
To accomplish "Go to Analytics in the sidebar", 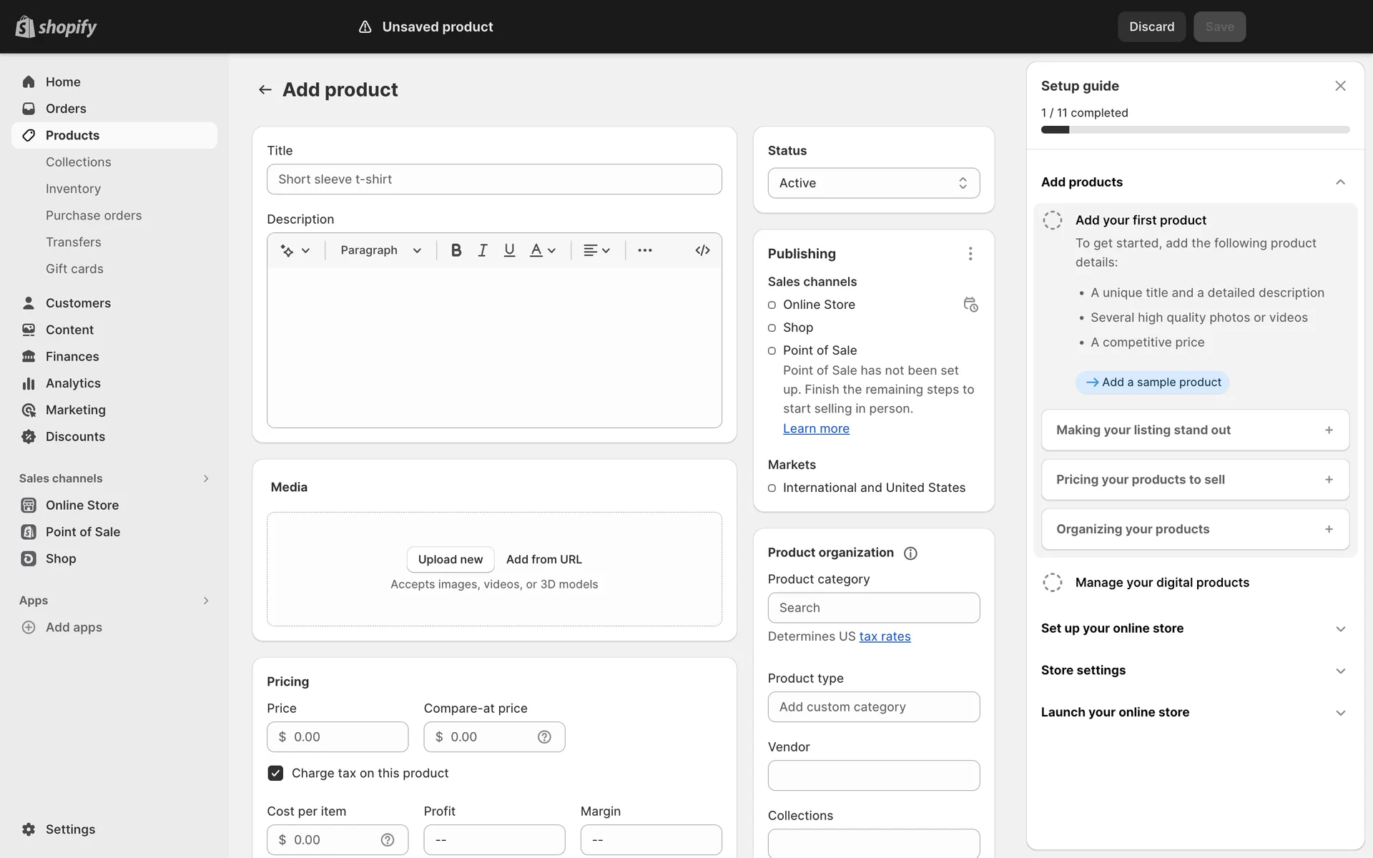I will pyautogui.click(x=73, y=383).
